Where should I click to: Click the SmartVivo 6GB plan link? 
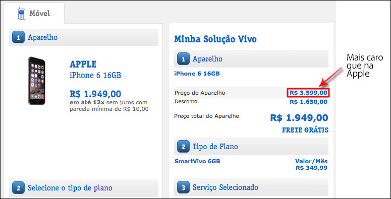(197, 161)
